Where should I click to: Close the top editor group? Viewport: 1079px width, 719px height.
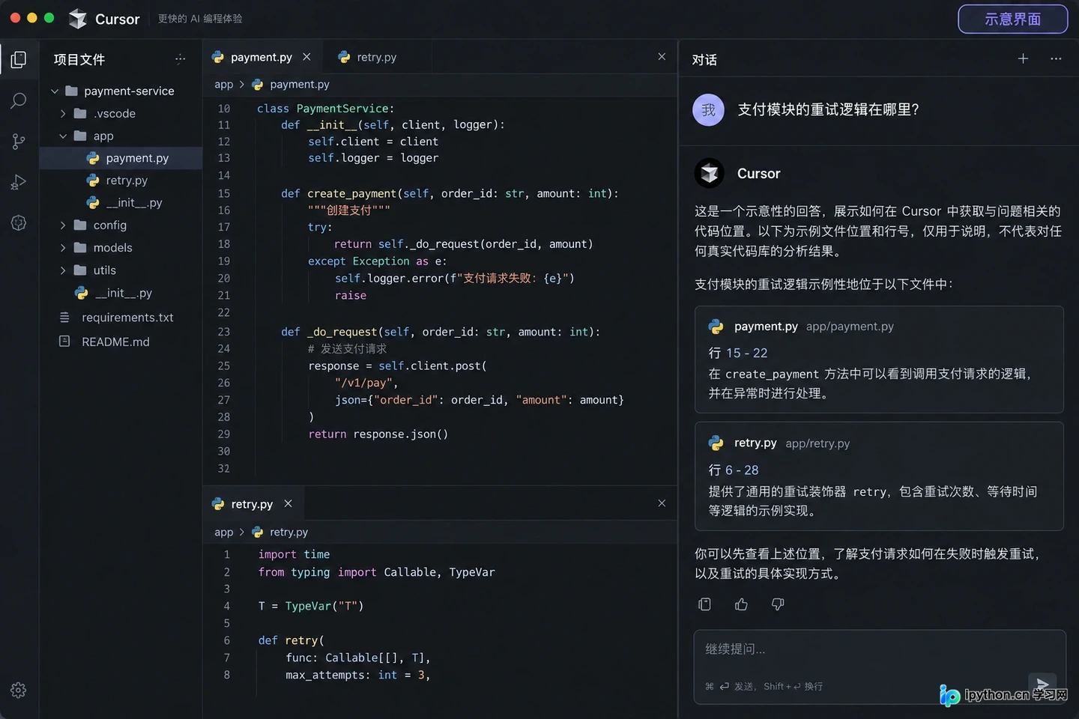pos(662,57)
